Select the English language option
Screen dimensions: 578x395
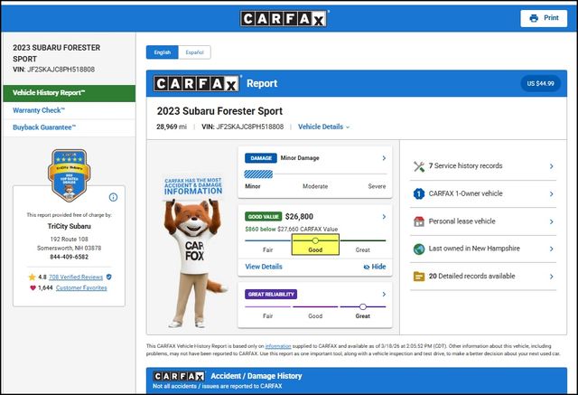click(163, 52)
